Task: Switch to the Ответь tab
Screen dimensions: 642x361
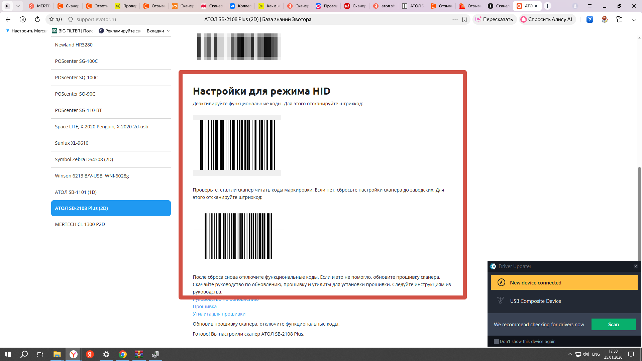Action: [97, 6]
